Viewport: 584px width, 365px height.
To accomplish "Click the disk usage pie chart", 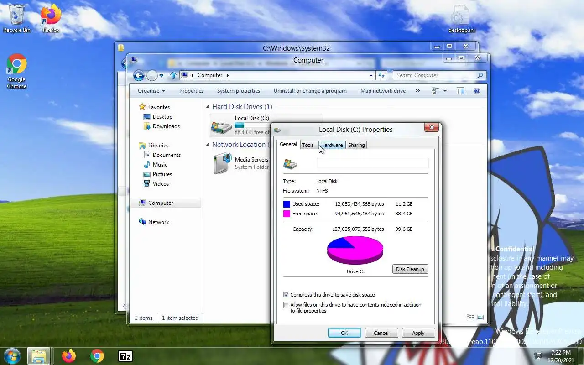I will [355, 250].
